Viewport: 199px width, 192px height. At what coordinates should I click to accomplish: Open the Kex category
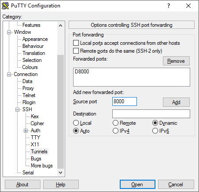pyautogui.click(x=35, y=116)
